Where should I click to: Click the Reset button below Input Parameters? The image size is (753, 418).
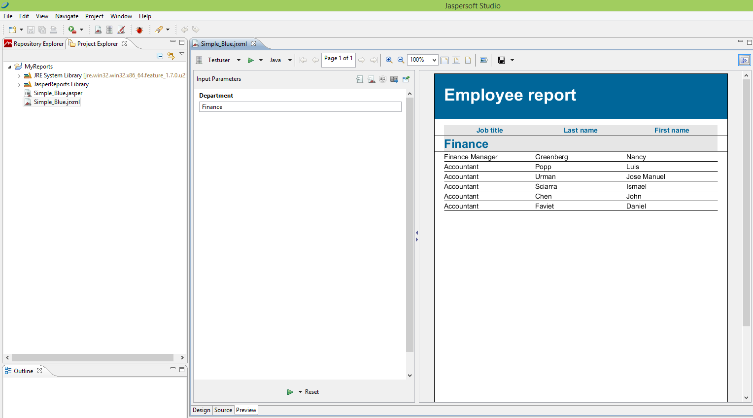pos(311,391)
